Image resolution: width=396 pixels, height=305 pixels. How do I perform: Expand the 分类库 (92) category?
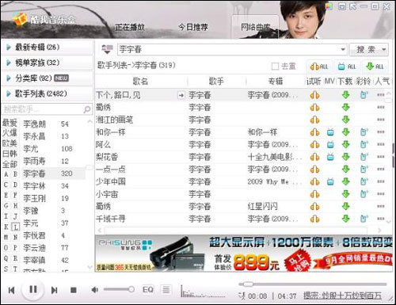(x=48, y=78)
